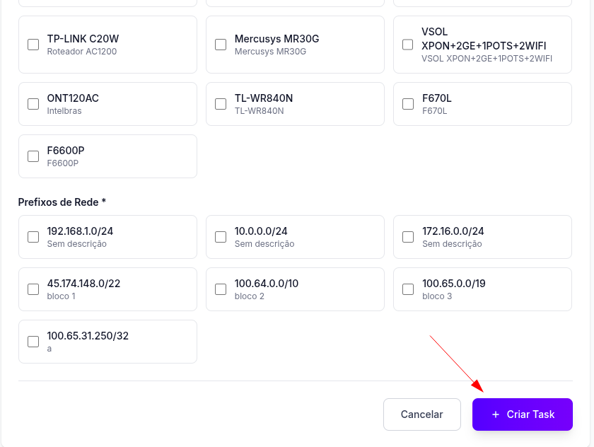This screenshot has height=447, width=594.
Task: Enable the 172.16.0.0/24 prefix checkbox
Action: pos(408,237)
